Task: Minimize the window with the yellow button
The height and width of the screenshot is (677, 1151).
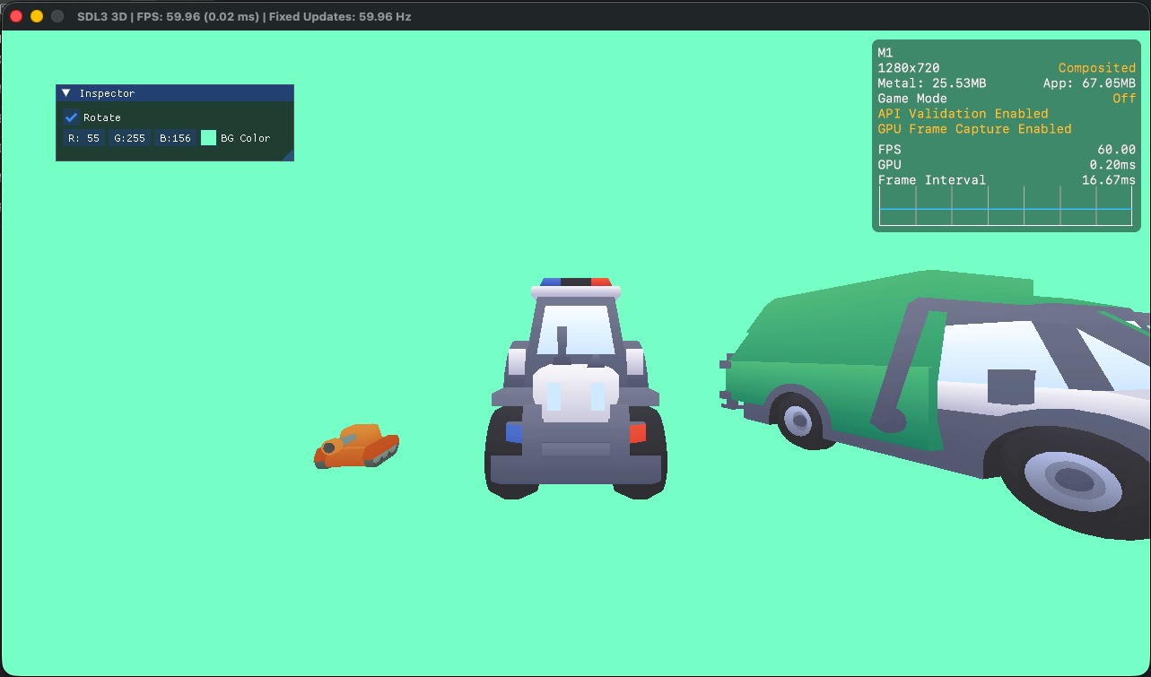Action: (x=37, y=16)
